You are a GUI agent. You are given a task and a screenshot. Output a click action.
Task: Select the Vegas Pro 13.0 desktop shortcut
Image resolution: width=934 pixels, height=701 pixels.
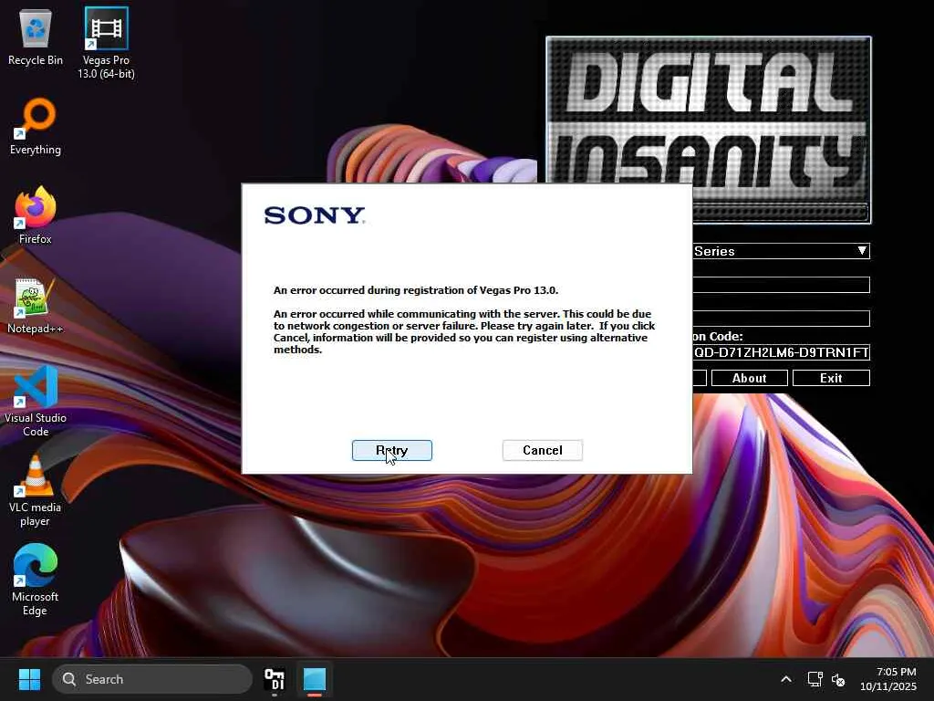pos(106,44)
